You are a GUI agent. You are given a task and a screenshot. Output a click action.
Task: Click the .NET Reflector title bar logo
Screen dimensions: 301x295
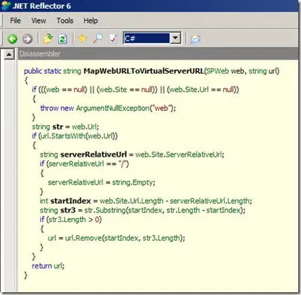coord(5,5)
